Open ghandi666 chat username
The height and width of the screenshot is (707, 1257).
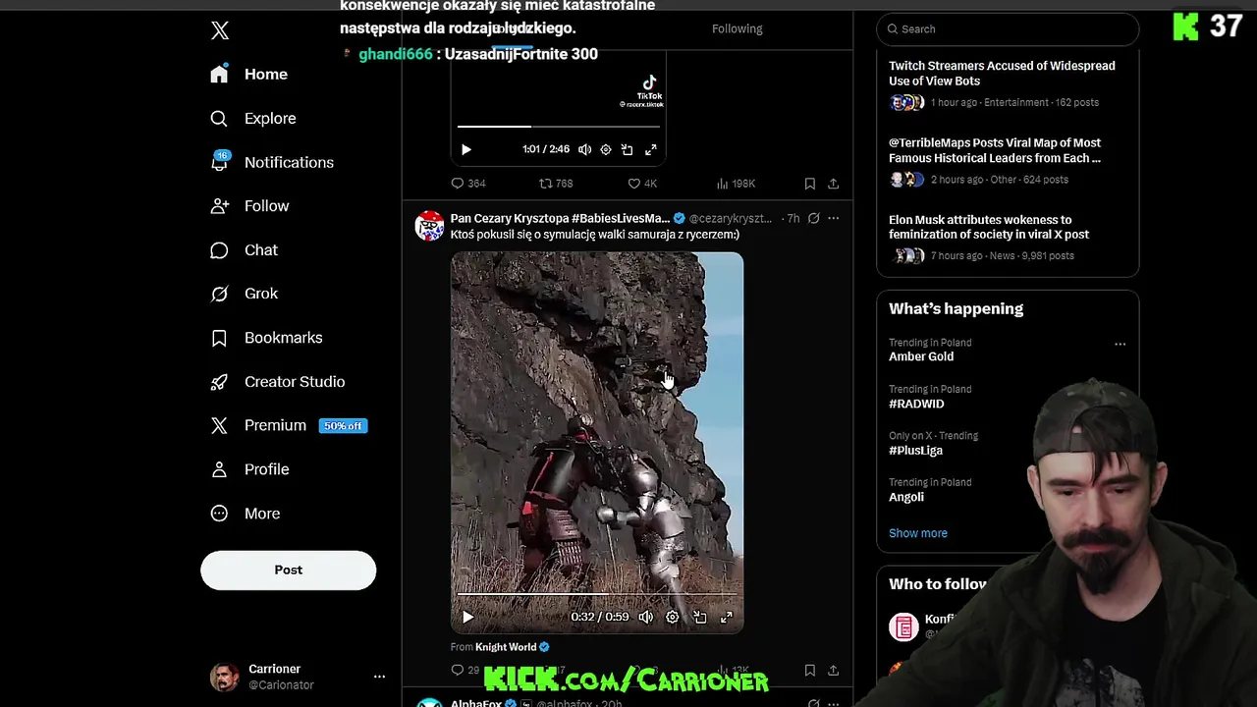click(395, 54)
